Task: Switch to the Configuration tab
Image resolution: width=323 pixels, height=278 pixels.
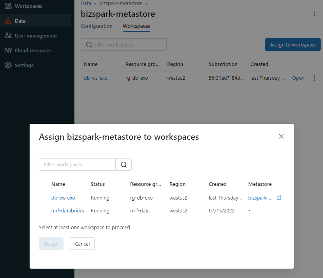Action: tap(97, 26)
